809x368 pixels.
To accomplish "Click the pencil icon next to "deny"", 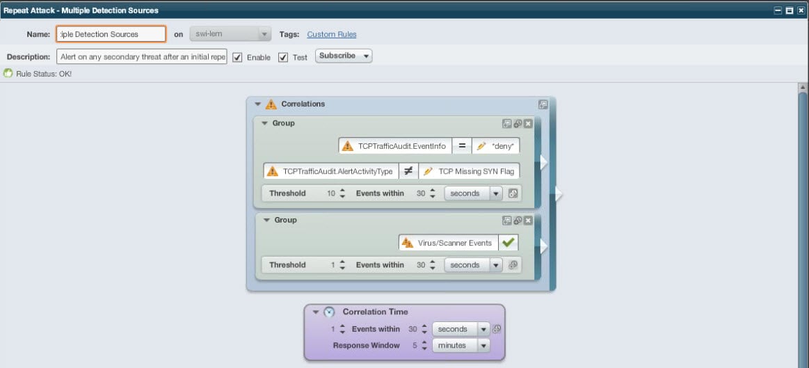I will tap(482, 146).
